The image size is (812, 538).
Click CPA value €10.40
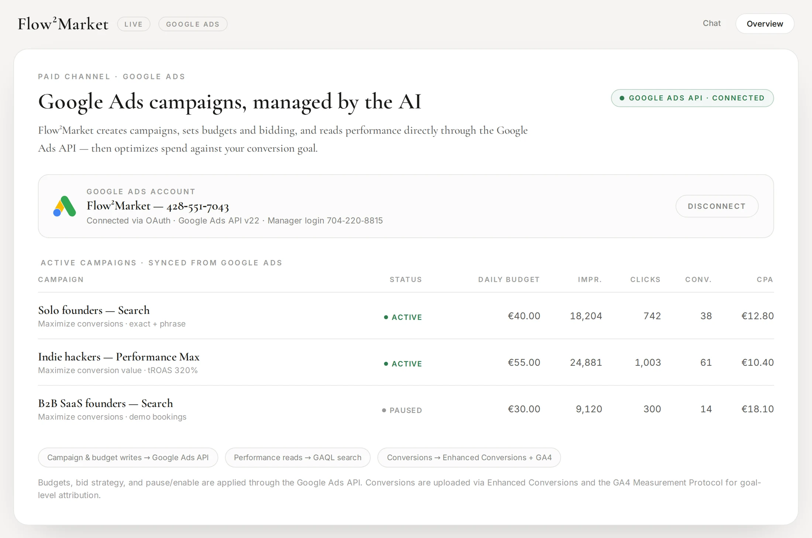click(x=757, y=362)
